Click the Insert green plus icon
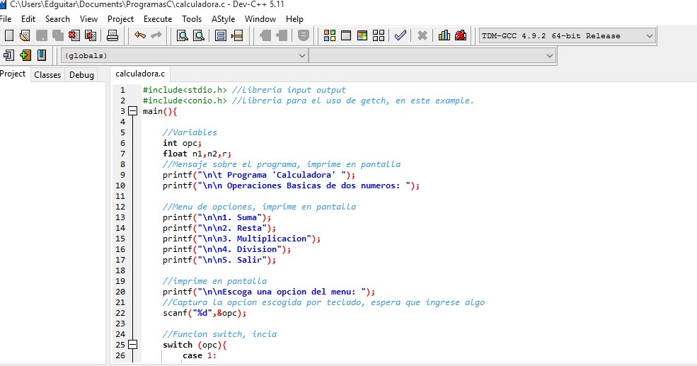The height and width of the screenshot is (366, 697). click(x=25, y=55)
